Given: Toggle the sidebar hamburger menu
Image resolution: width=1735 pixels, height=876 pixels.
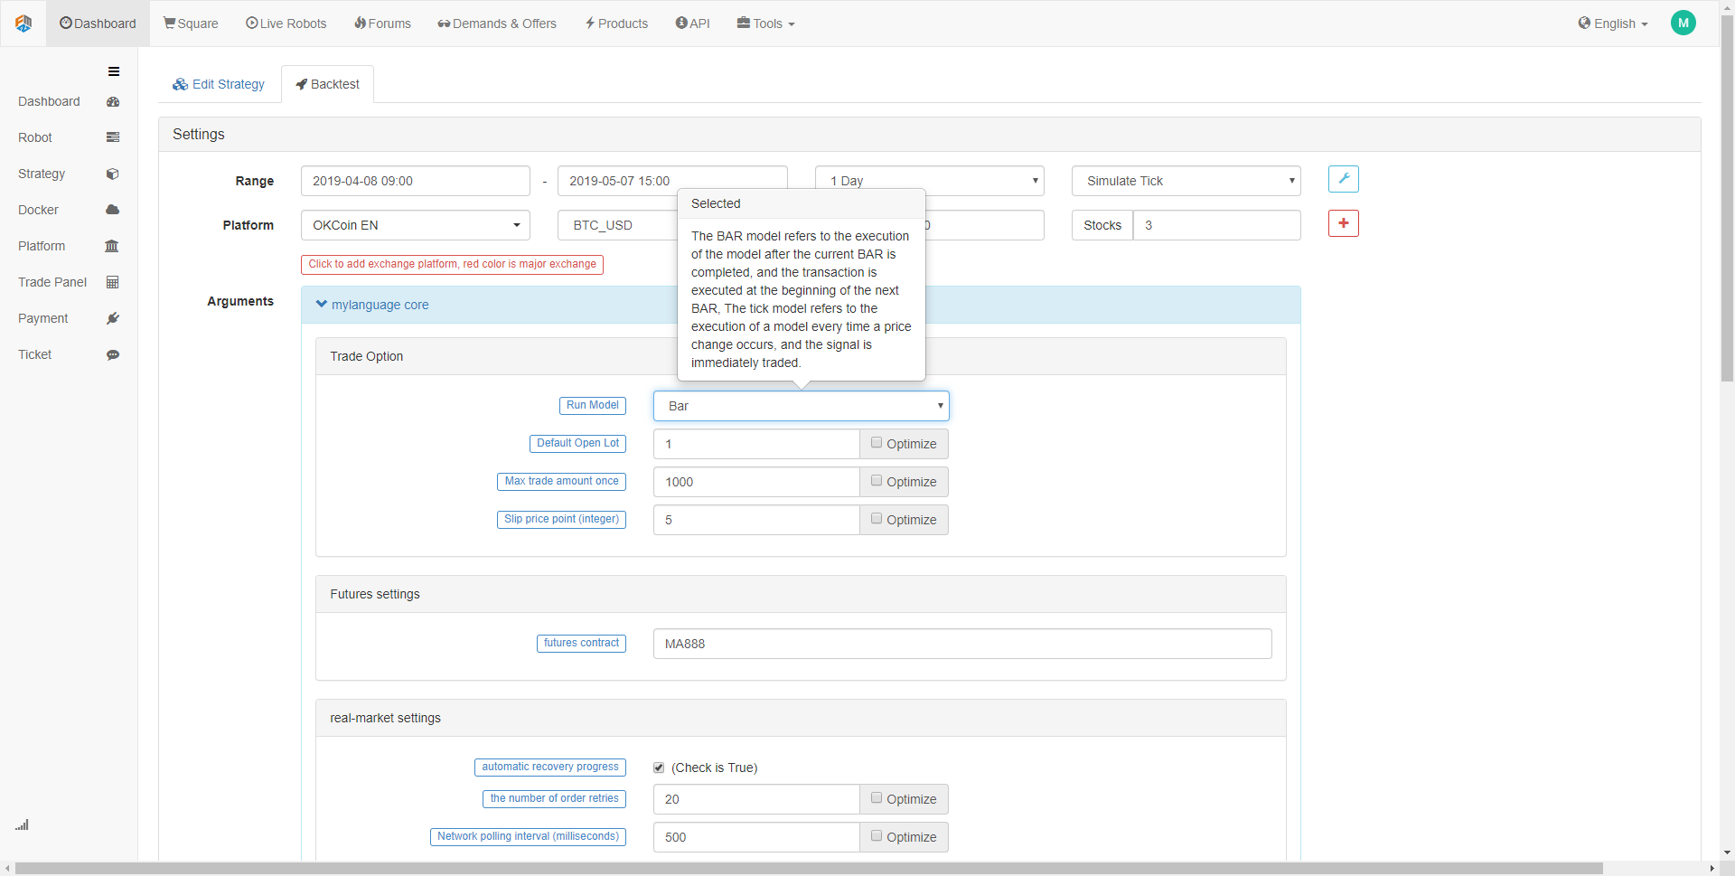Looking at the screenshot, I should 114,71.
